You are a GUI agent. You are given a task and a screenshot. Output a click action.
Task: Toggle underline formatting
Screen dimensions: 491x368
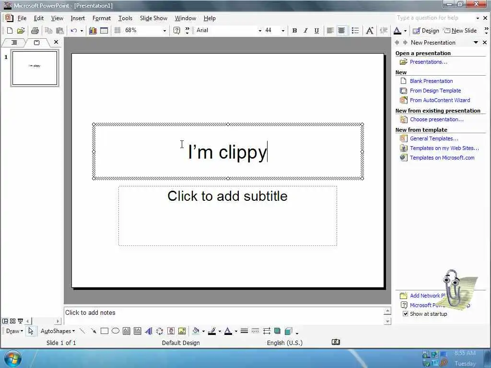tap(316, 30)
